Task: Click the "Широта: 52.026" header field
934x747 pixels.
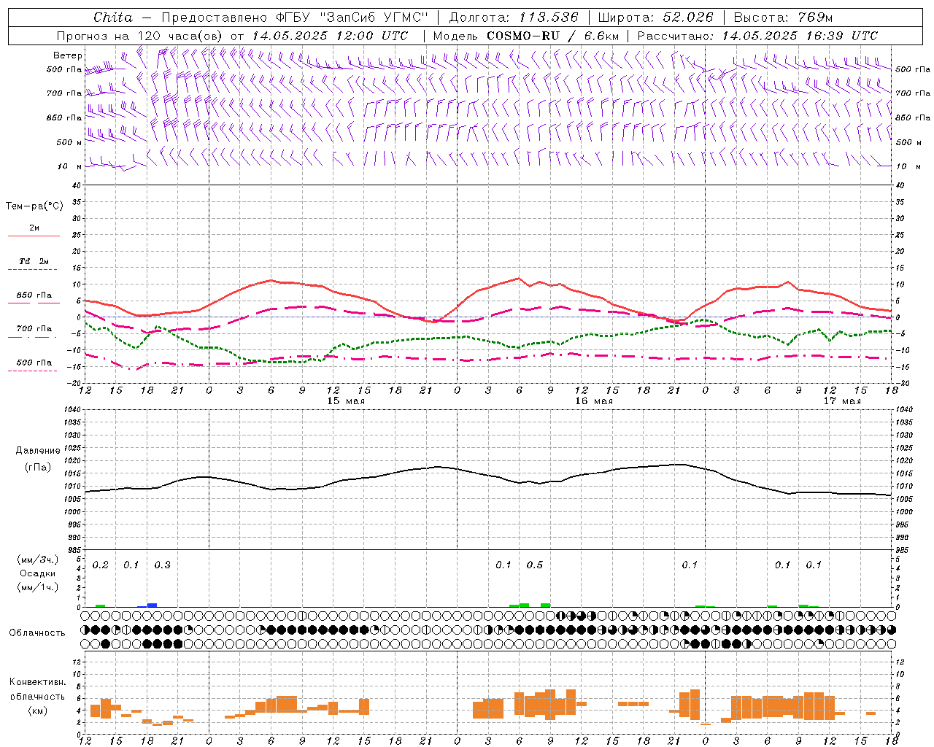Action: click(x=655, y=18)
